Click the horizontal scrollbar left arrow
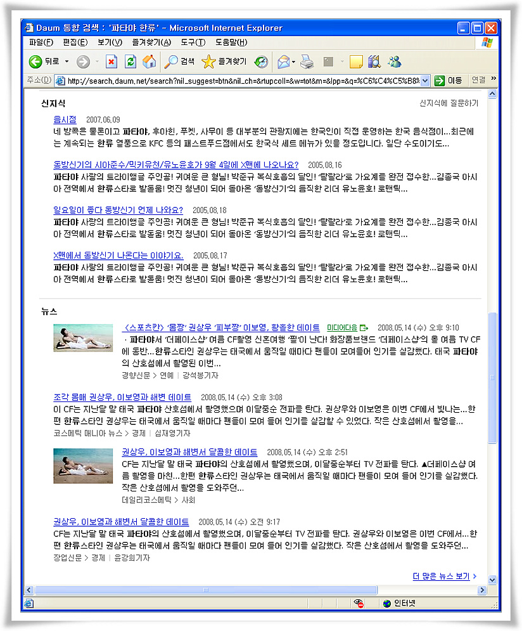Viewport: 522px width, 631px height. pos(29,590)
